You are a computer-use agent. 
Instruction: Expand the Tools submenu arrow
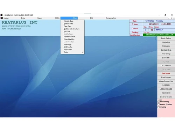coord(83,52)
